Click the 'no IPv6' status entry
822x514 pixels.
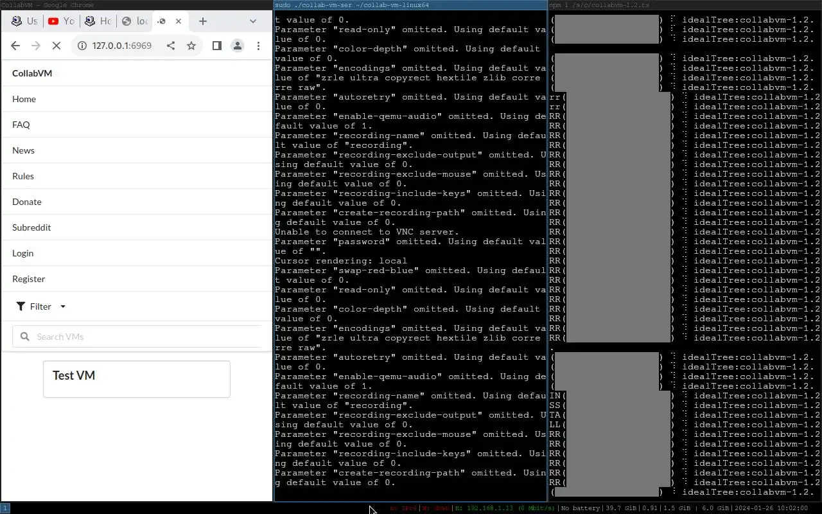point(403,508)
